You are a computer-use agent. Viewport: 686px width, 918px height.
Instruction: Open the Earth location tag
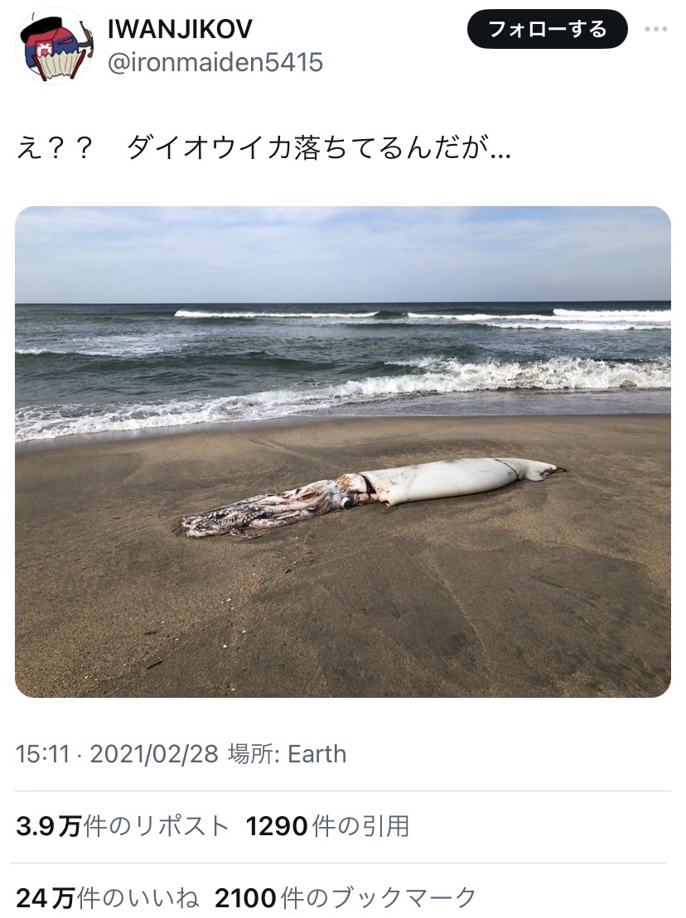tap(317, 754)
